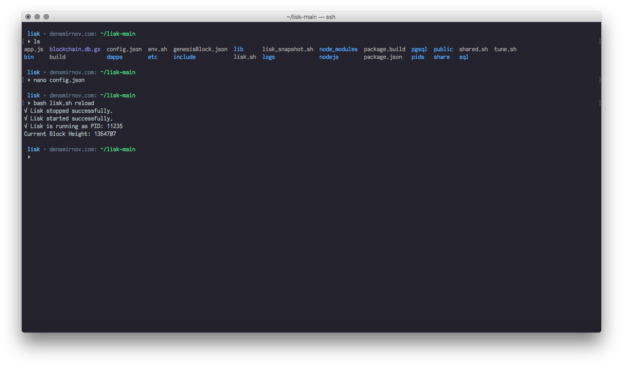Screen dimensions: 623x366
Task: Click the dapps directory name
Action: (115, 57)
